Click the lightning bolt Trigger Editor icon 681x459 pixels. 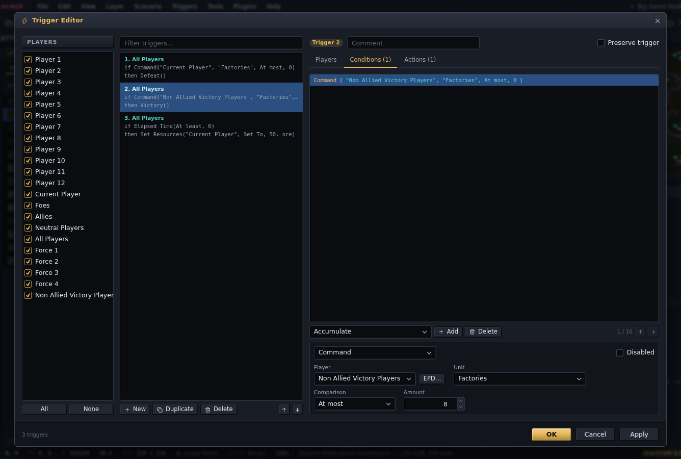[x=24, y=21]
